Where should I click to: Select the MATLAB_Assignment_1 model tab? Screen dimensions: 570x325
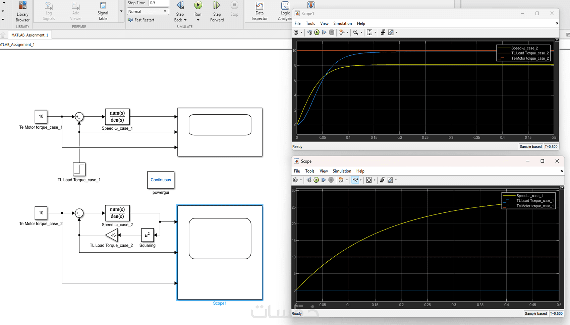coord(30,35)
